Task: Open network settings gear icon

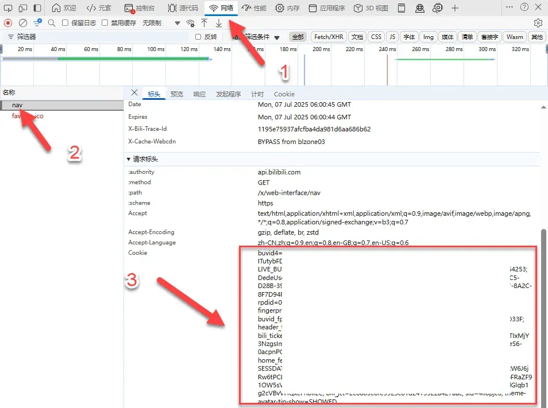Action: tap(538, 23)
